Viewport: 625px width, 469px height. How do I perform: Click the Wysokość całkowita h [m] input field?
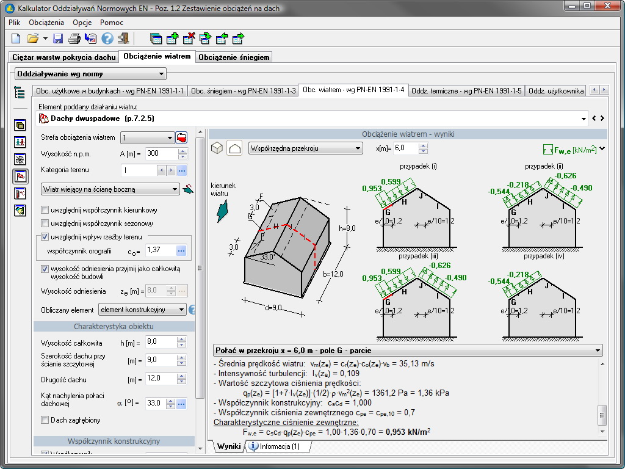click(x=161, y=342)
